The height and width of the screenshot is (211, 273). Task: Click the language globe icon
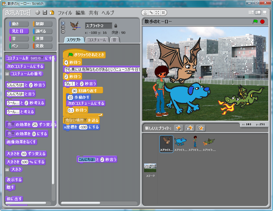[x=38, y=13]
